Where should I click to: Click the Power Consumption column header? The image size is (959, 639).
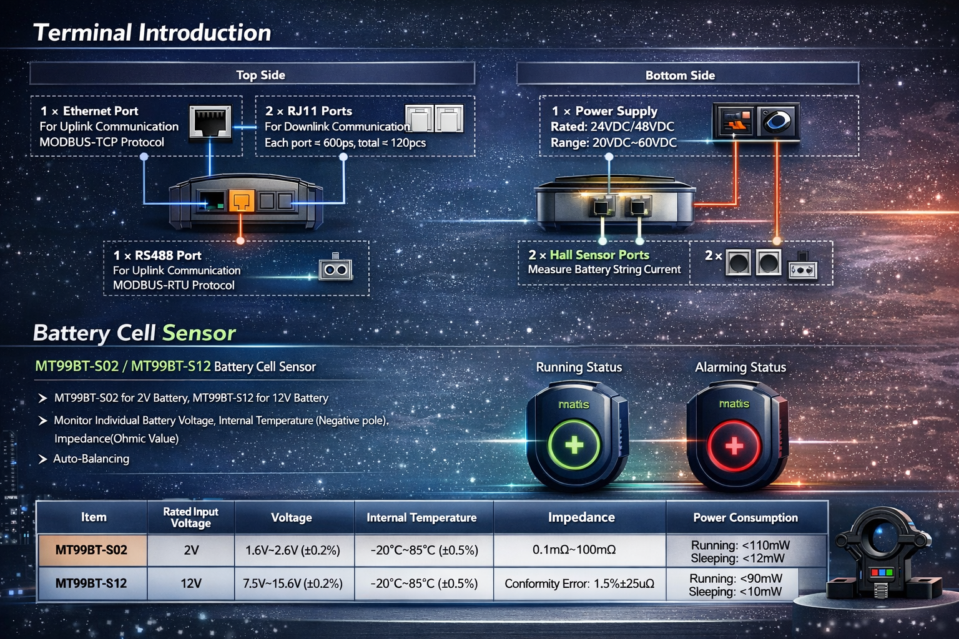[745, 517]
